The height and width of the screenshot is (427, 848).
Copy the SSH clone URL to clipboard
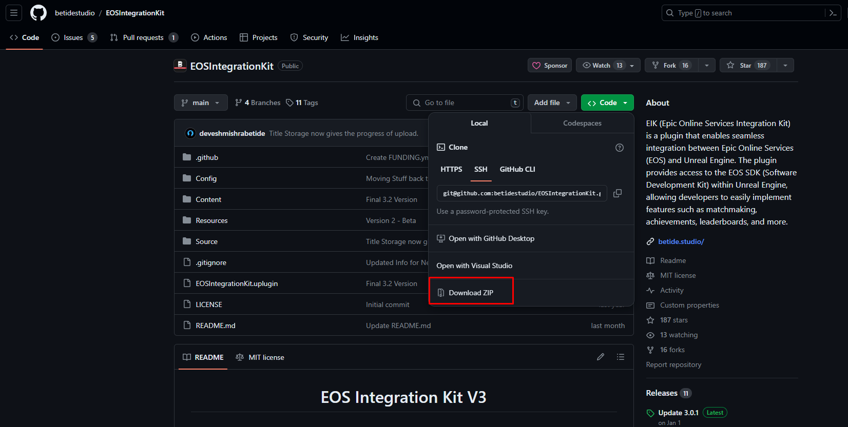[x=618, y=193]
